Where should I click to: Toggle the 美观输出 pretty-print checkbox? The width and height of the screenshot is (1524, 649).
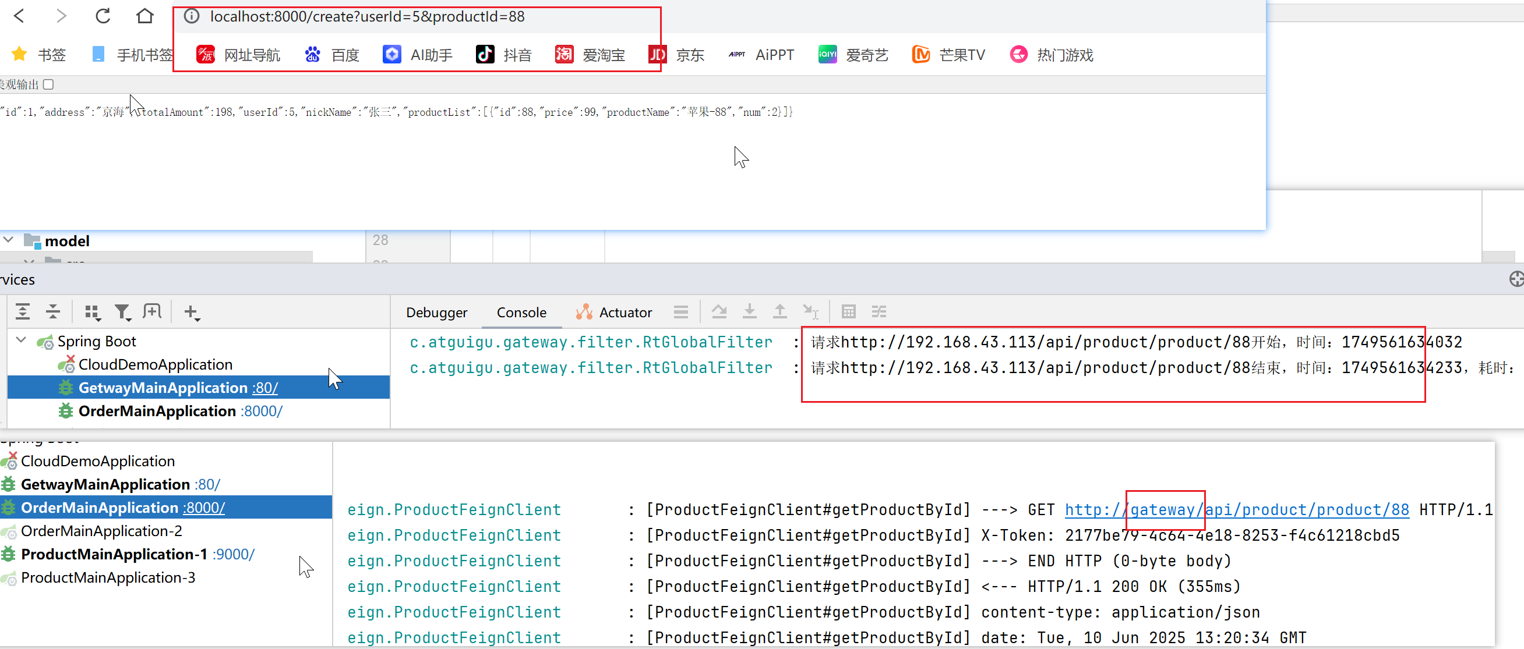[48, 84]
